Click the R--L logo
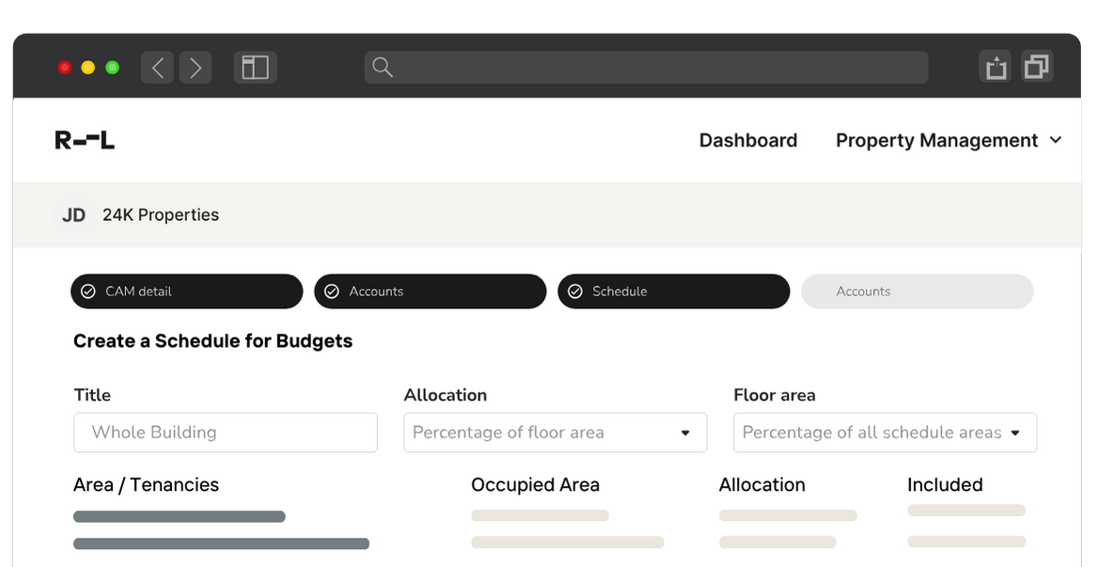Screen dimensions: 1098x567 click(85, 139)
